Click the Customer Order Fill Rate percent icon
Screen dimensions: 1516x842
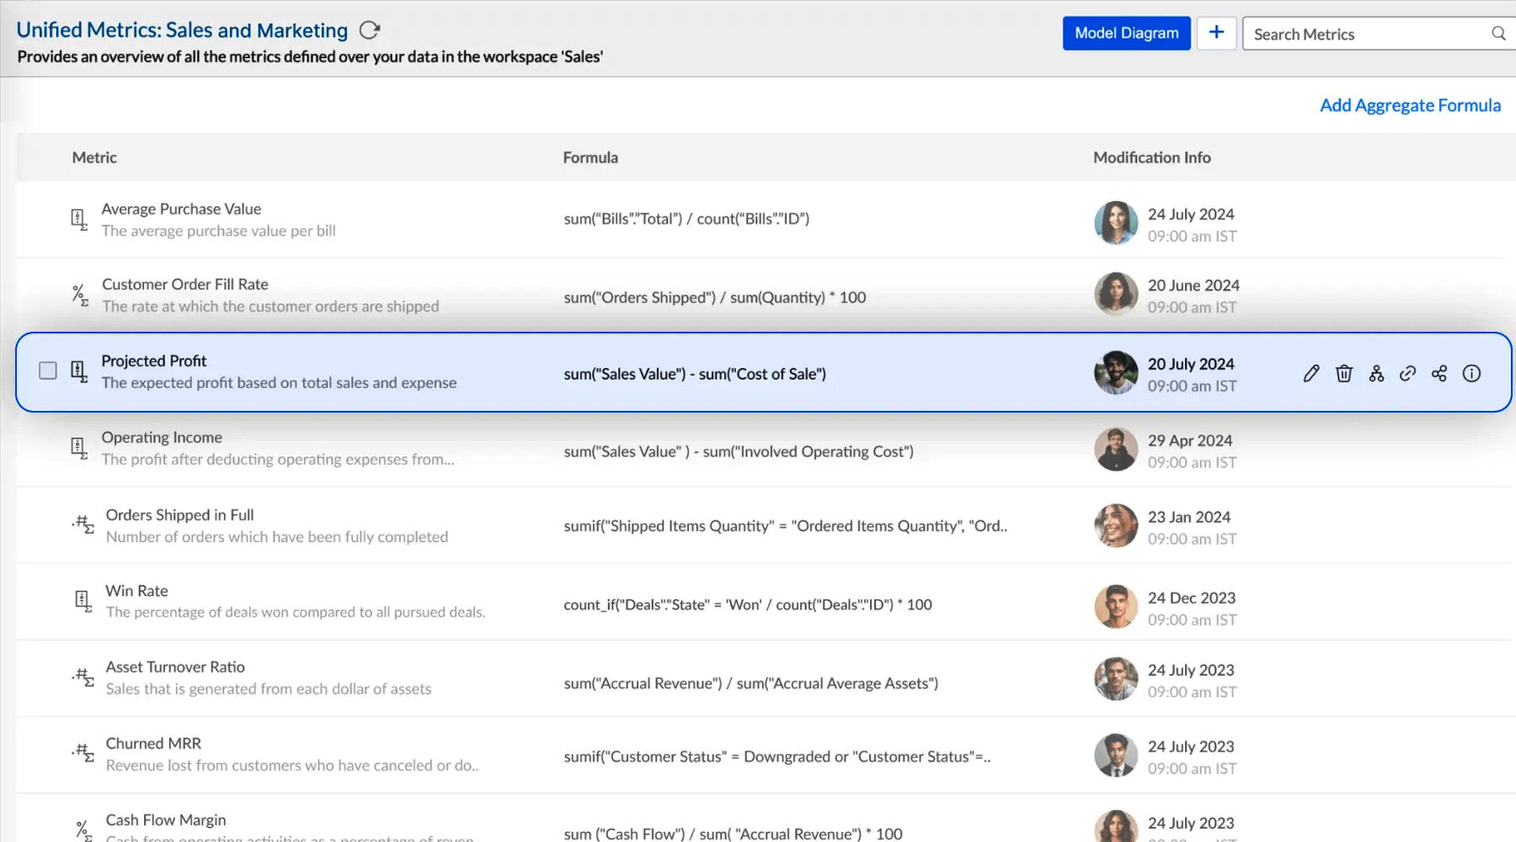[80, 296]
